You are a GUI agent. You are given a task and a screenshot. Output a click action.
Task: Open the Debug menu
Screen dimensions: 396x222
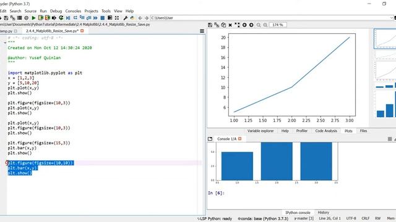point(56,11)
